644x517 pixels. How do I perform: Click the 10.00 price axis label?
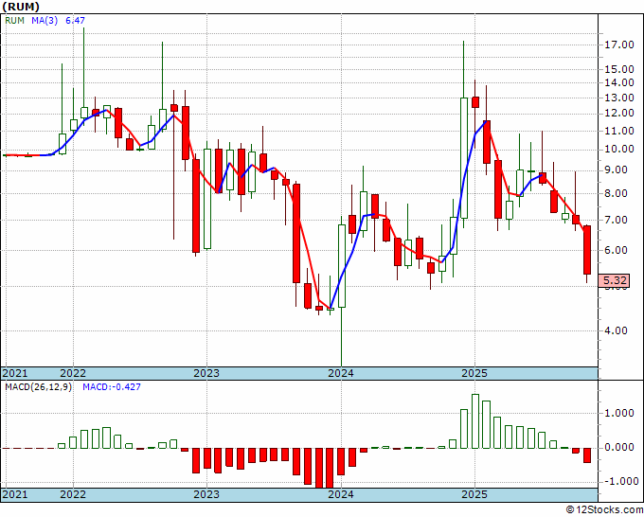point(619,149)
